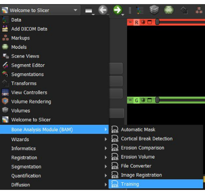The height and width of the screenshot is (194, 205).
Task: Expand the Wizards submenu
Action: click(55, 139)
